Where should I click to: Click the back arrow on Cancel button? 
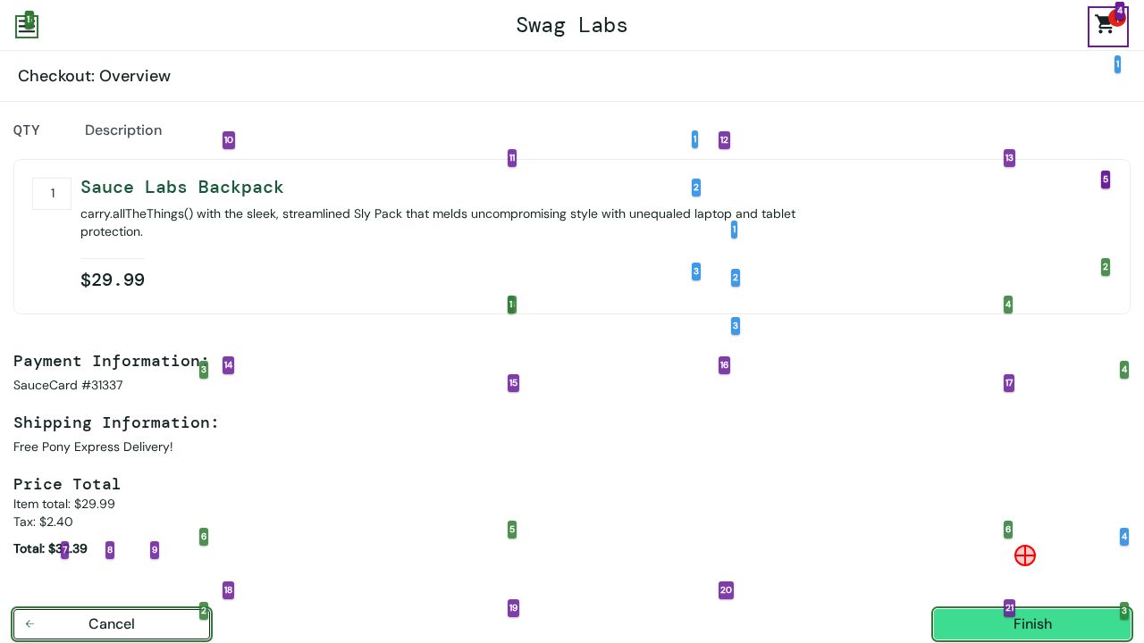tap(30, 624)
